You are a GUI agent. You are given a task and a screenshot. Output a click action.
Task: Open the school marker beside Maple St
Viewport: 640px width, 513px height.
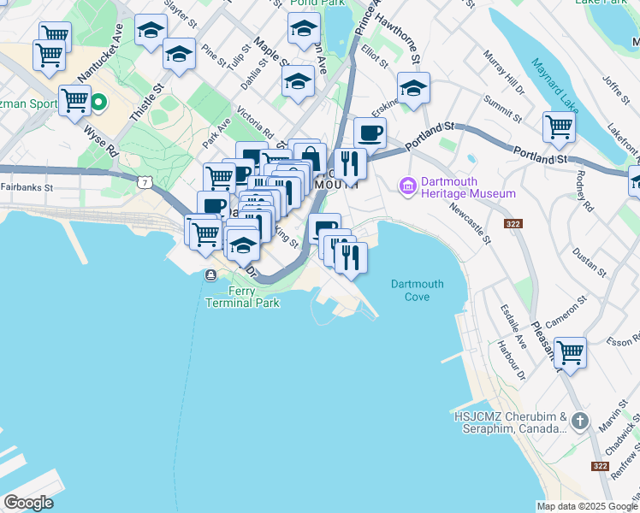tap(298, 81)
